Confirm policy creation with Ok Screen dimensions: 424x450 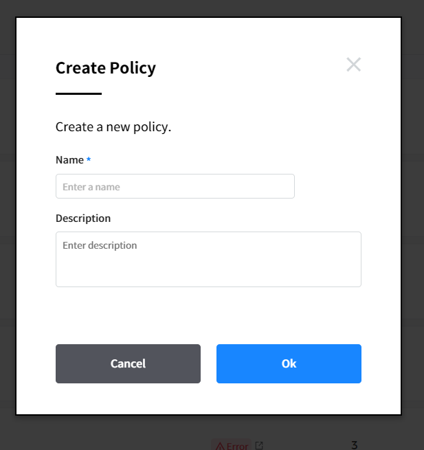[x=289, y=363]
